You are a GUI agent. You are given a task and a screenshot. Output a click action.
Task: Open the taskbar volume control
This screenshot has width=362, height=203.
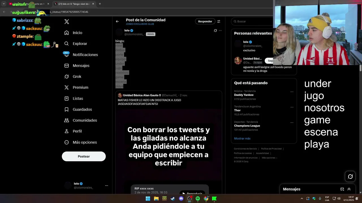339,198
